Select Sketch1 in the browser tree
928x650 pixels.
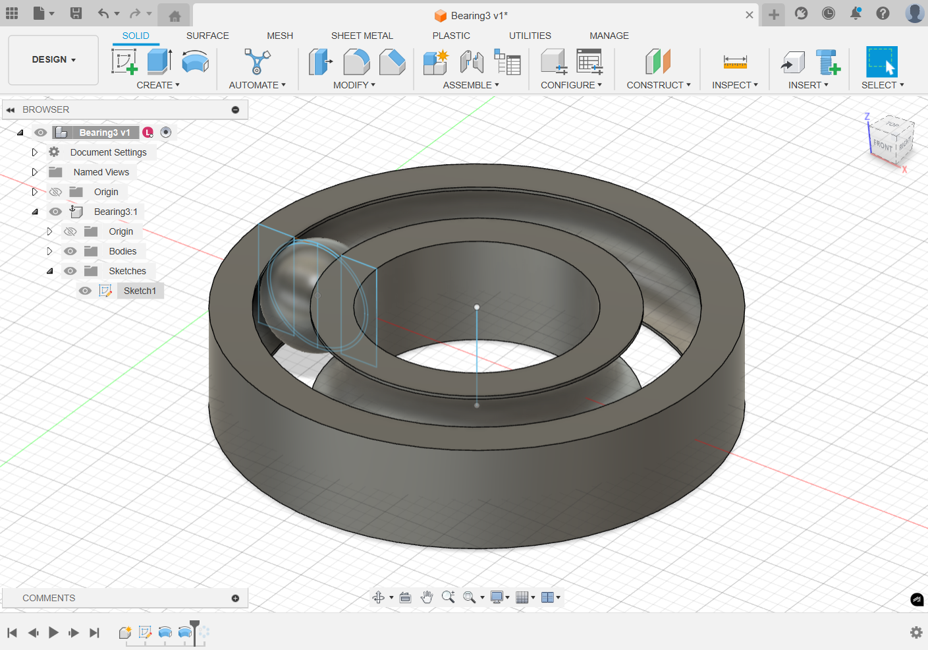click(140, 291)
